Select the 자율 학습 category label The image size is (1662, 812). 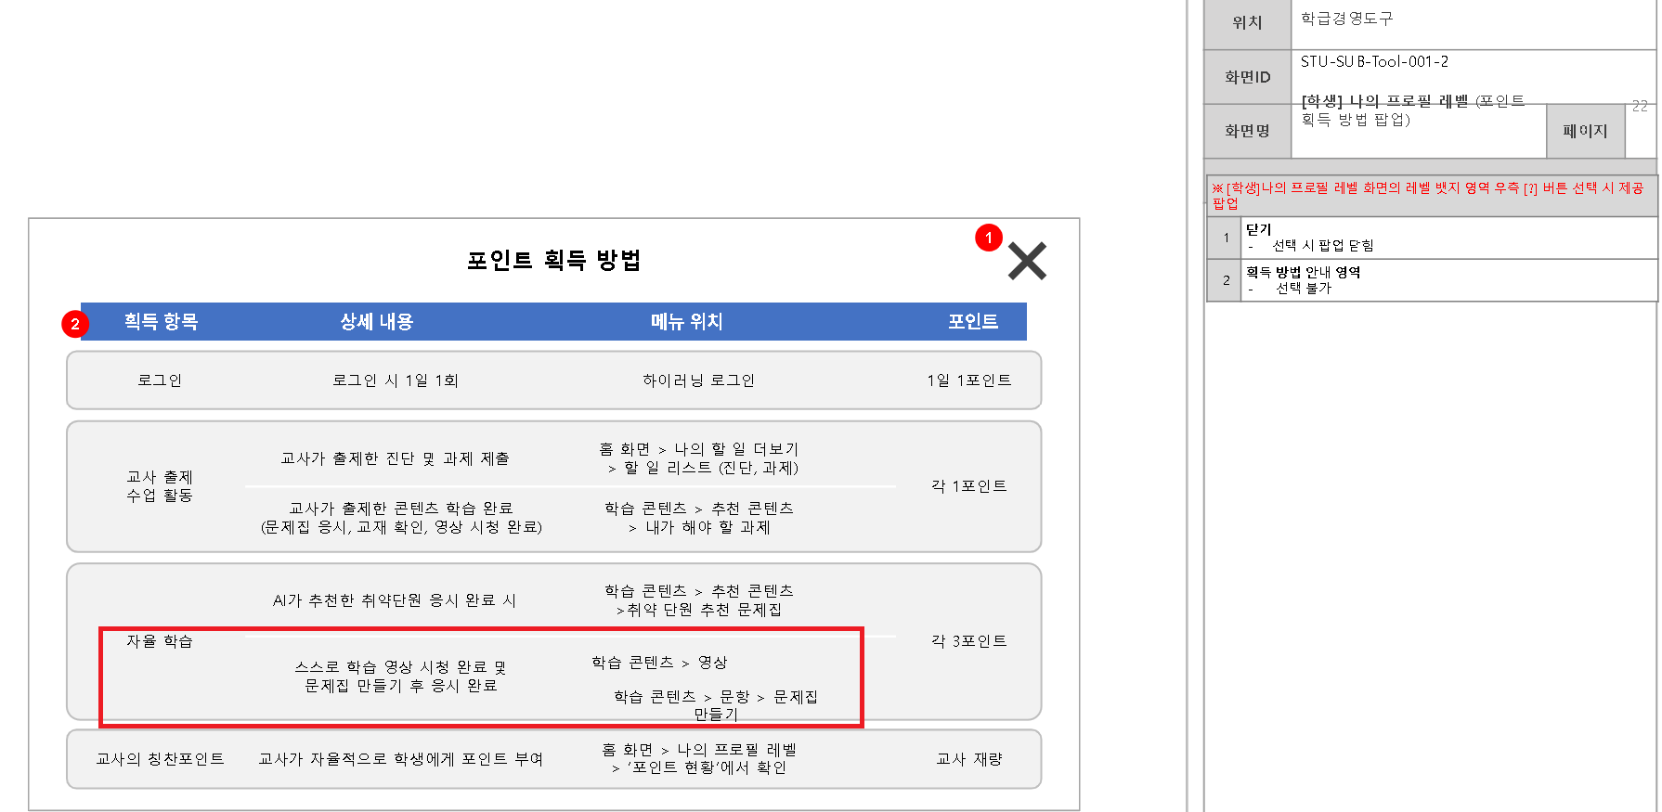coord(160,641)
